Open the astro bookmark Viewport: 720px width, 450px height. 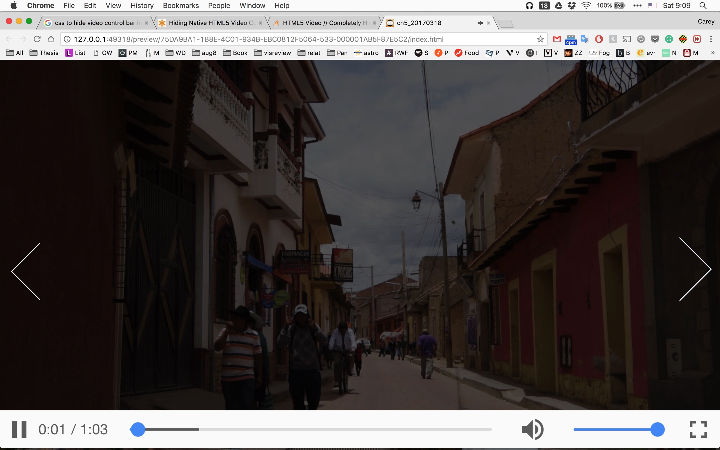pos(366,53)
